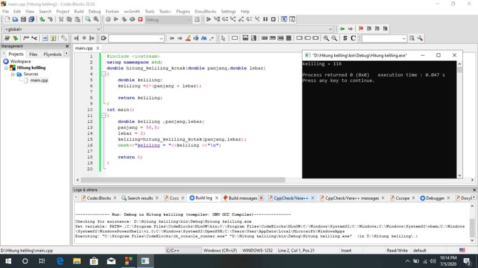This screenshot has width=478, height=268.
Task: Collapse the Sources folder in tree
Action: click(13, 74)
